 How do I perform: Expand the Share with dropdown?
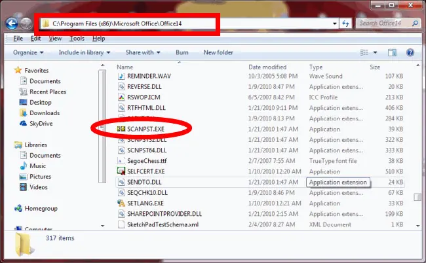143,52
